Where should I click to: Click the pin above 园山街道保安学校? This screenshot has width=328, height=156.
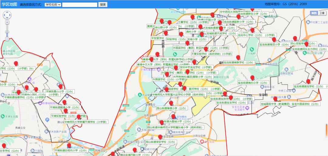(160, 137)
